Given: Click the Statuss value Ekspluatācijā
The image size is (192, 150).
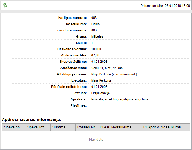Looking at the screenshot, I should pyautogui.click(x=100, y=93).
